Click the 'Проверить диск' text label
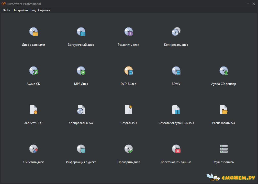 129,162
